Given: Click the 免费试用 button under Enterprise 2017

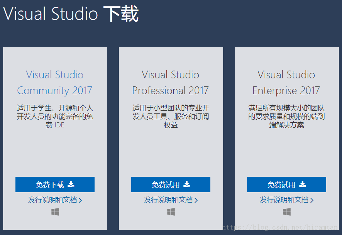Looking at the screenshot, I should point(286,184).
